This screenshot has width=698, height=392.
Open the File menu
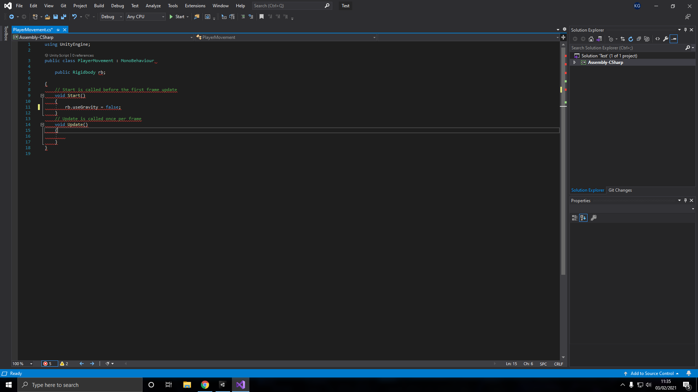click(x=19, y=6)
